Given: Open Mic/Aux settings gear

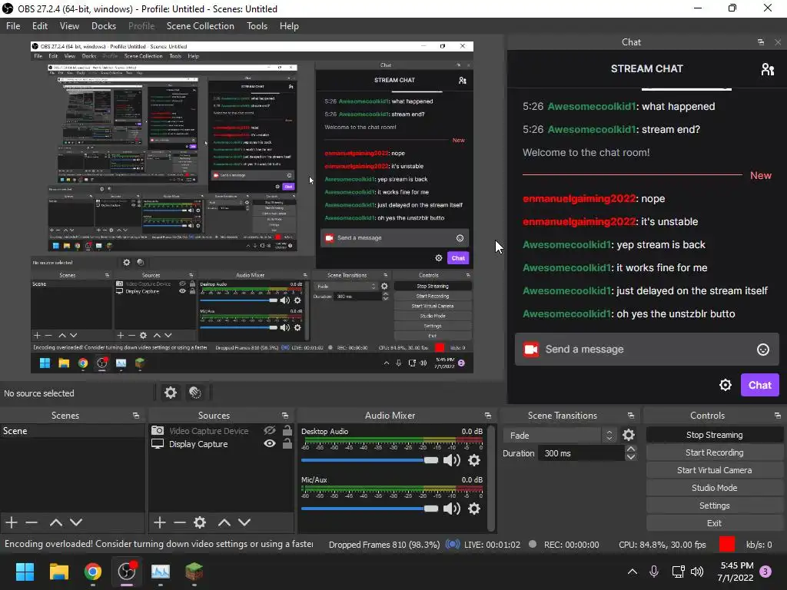Looking at the screenshot, I should pyautogui.click(x=473, y=509).
